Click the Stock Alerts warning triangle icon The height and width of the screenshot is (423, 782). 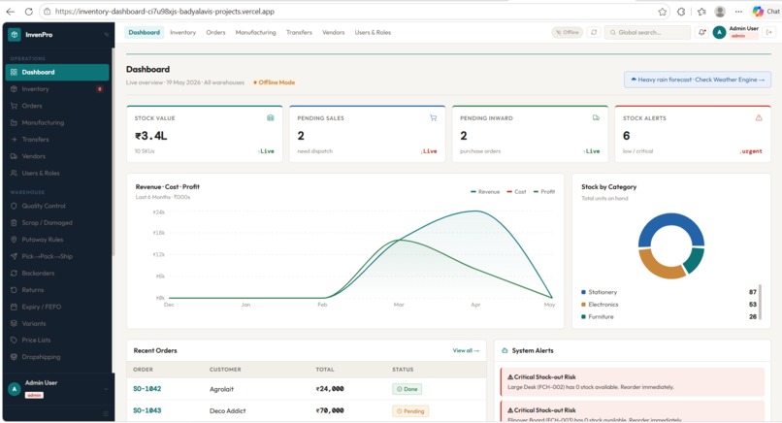(759, 118)
